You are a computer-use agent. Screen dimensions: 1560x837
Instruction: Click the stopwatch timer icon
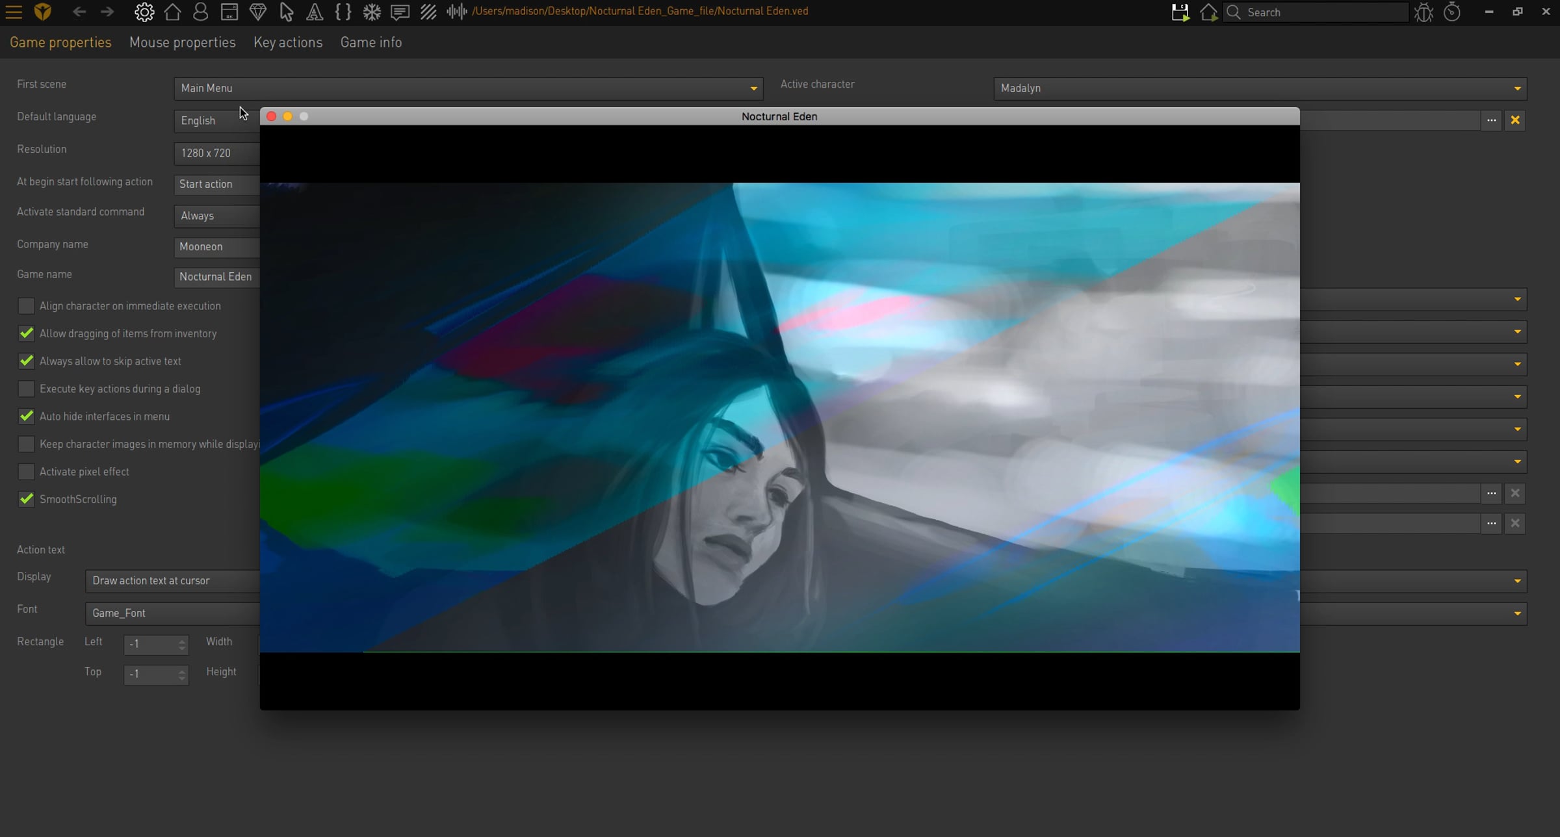(x=1452, y=12)
